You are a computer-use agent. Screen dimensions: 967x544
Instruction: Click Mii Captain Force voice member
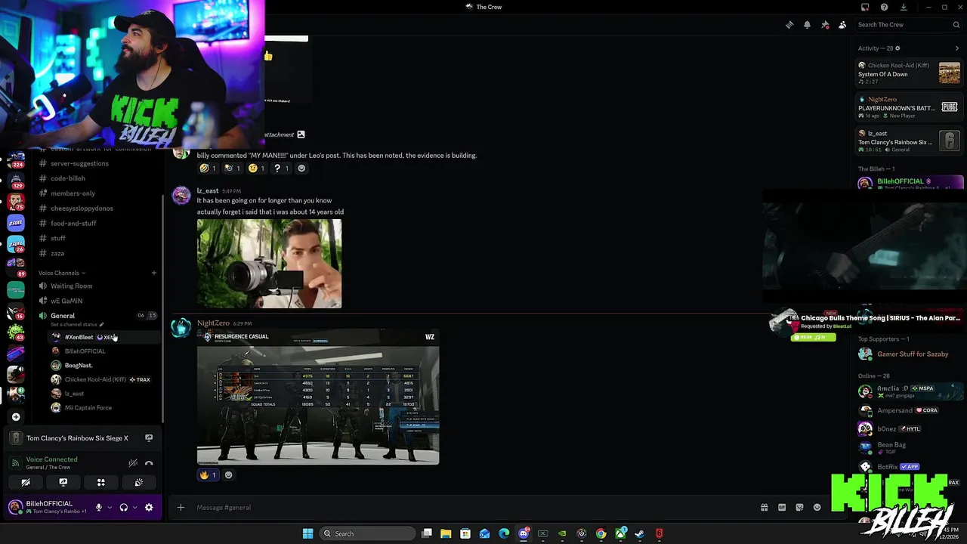click(88, 408)
